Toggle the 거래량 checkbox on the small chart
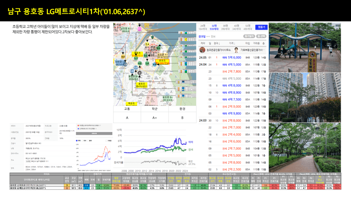The image size is (351, 197). [x=106, y=140]
